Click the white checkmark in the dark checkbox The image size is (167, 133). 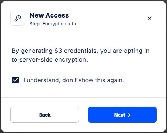tap(15, 80)
